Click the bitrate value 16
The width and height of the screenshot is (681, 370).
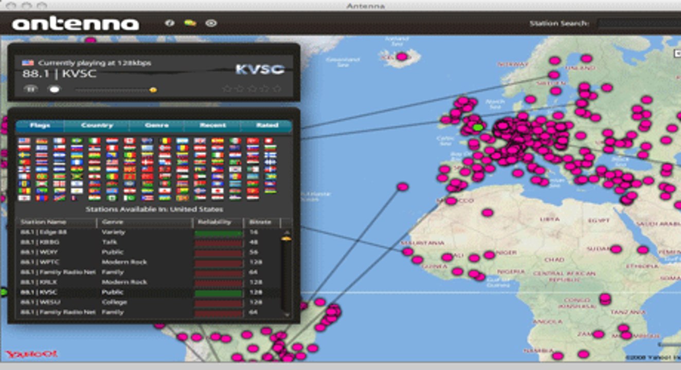[x=253, y=232]
